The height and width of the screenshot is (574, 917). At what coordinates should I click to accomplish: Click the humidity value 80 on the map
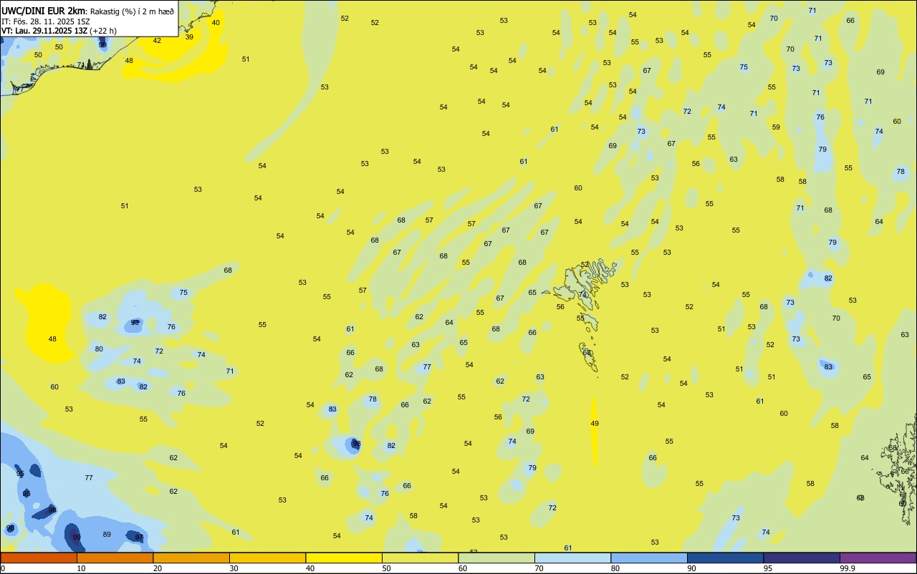pyautogui.click(x=99, y=349)
